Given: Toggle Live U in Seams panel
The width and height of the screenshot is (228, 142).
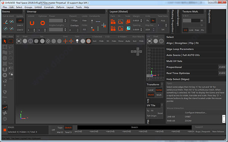Looking at the screenshot, I should tap(20, 25).
